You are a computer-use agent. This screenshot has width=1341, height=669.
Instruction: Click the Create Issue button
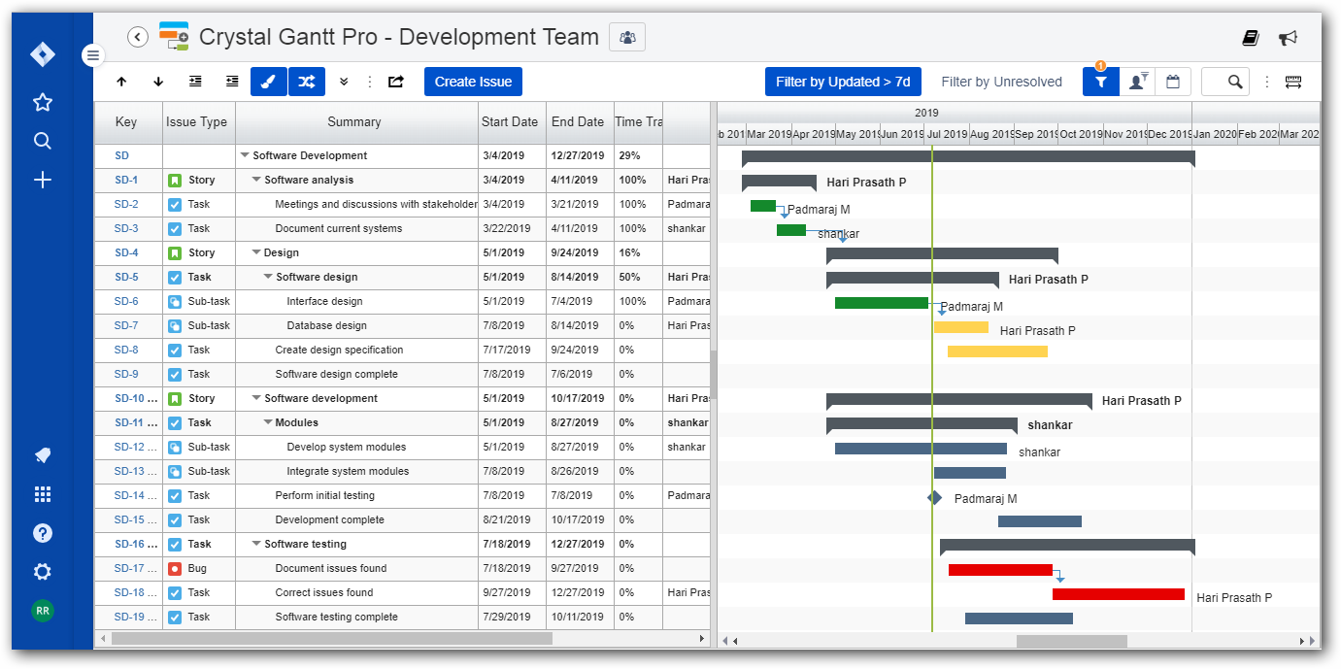click(x=473, y=82)
